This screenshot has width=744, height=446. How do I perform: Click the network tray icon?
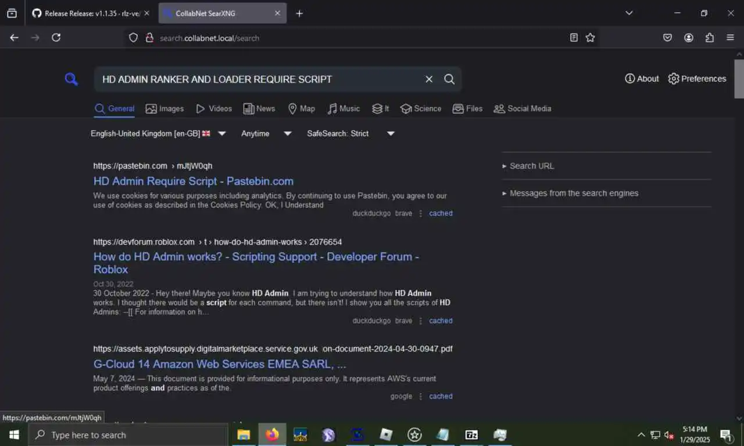tap(655, 435)
